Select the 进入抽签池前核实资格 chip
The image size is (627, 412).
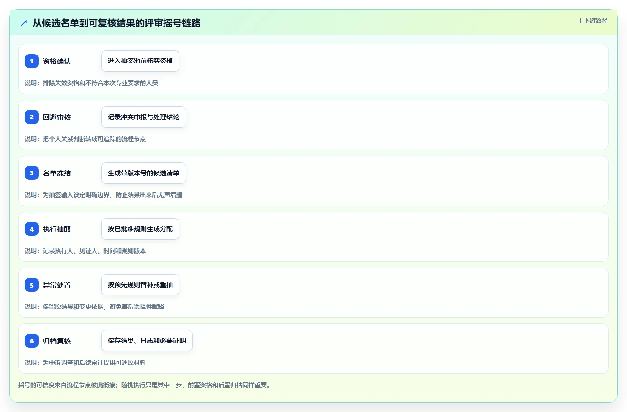140,61
